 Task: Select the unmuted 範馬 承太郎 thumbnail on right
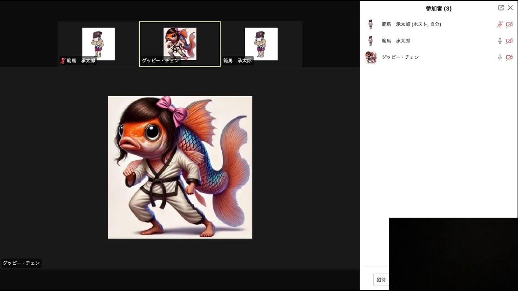tap(261, 44)
